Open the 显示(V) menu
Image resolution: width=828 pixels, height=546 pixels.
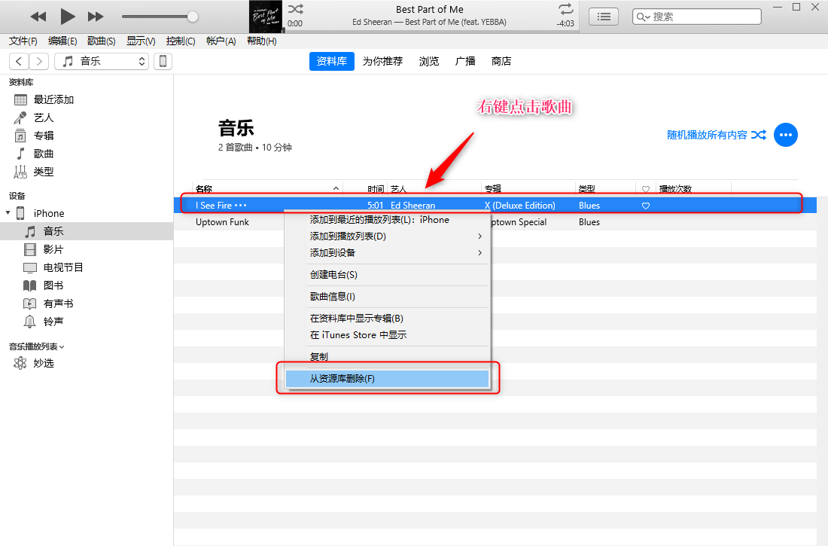141,41
